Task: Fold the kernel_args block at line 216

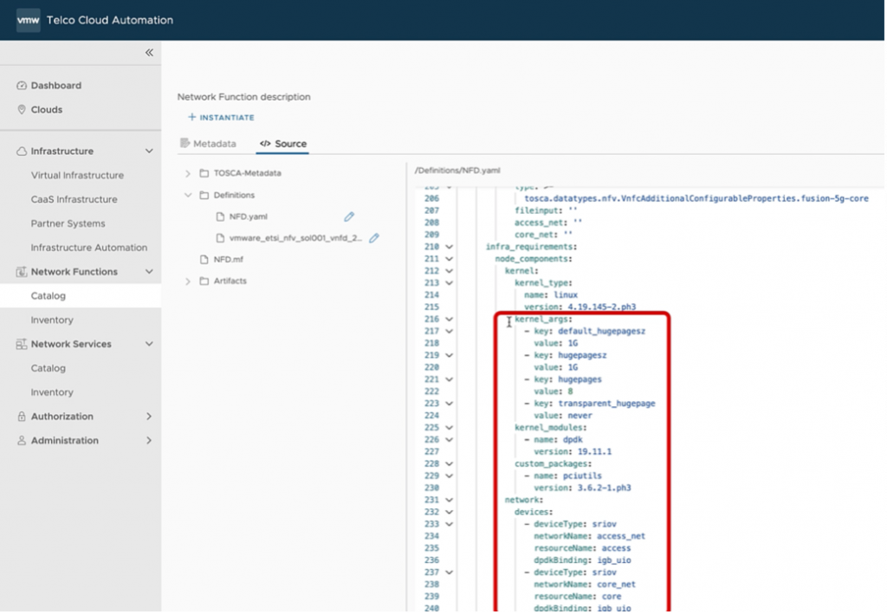Action: 449,320
